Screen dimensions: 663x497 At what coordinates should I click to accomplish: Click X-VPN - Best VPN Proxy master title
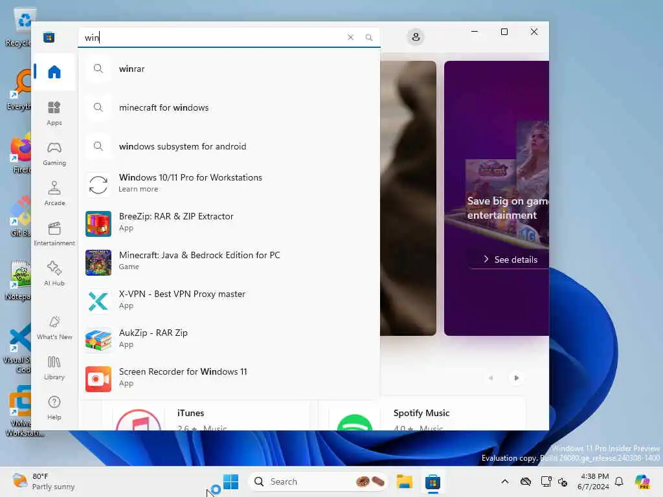point(182,294)
